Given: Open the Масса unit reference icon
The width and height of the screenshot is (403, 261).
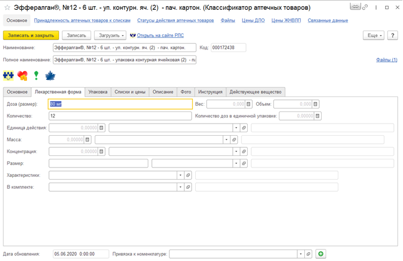Looking at the screenshot, I should coord(234,140).
